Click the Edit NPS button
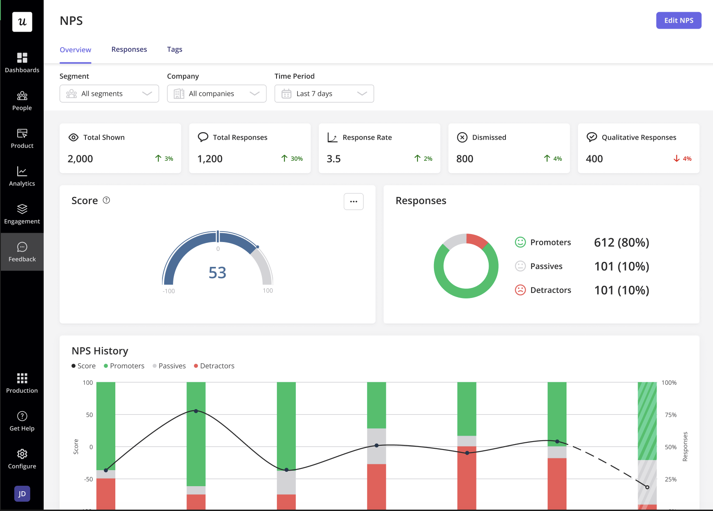 pos(678,20)
